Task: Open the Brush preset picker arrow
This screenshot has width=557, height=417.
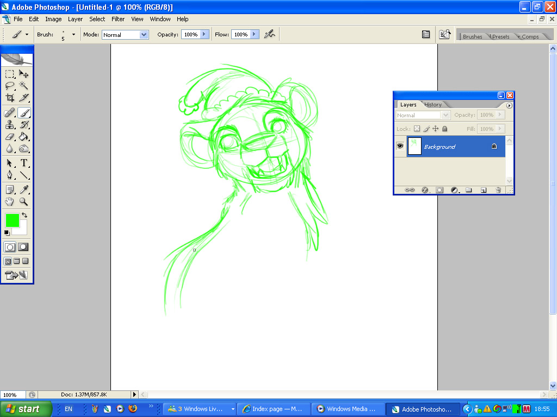Action: (x=73, y=34)
